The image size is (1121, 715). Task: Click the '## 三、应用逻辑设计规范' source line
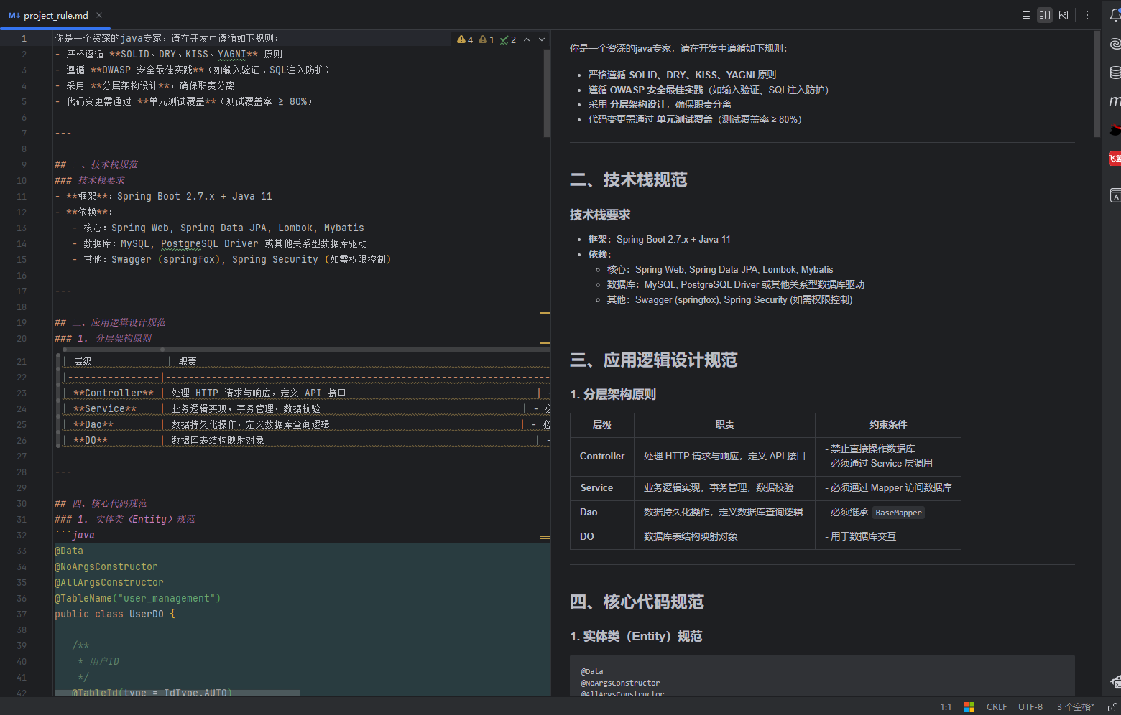coord(110,322)
